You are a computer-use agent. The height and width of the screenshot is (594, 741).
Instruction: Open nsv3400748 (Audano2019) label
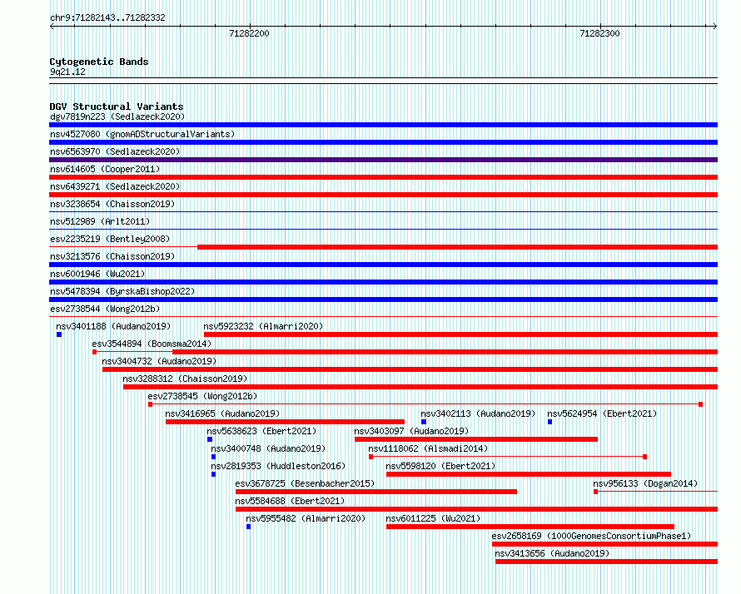click(268, 448)
